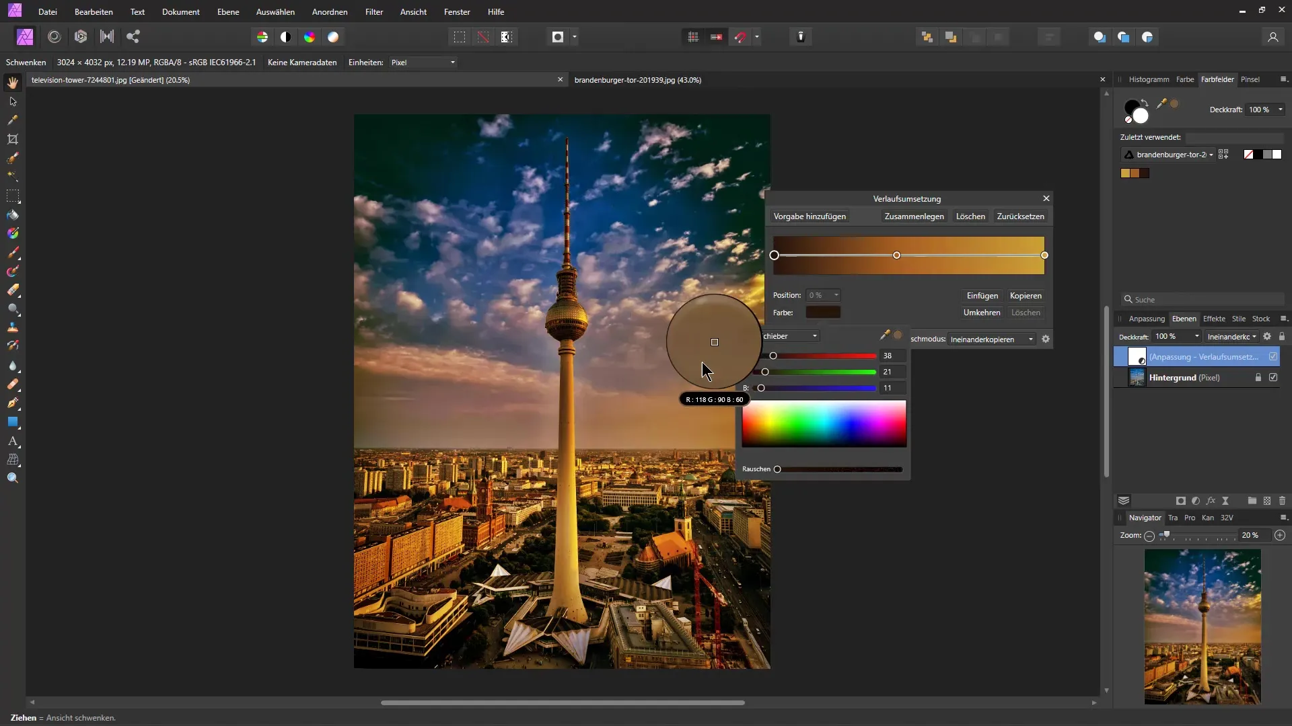The width and height of the screenshot is (1292, 726).
Task: Open Position percentage dropdown in Verlaufsumsetzung
Action: pyautogui.click(x=823, y=295)
